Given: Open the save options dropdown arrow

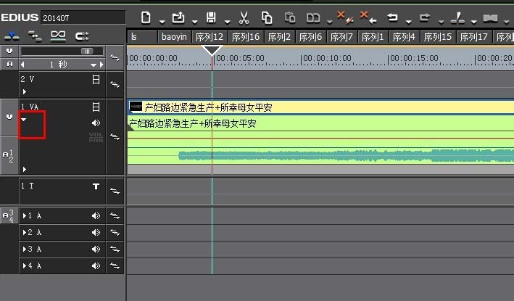Looking at the screenshot, I should click(227, 22).
